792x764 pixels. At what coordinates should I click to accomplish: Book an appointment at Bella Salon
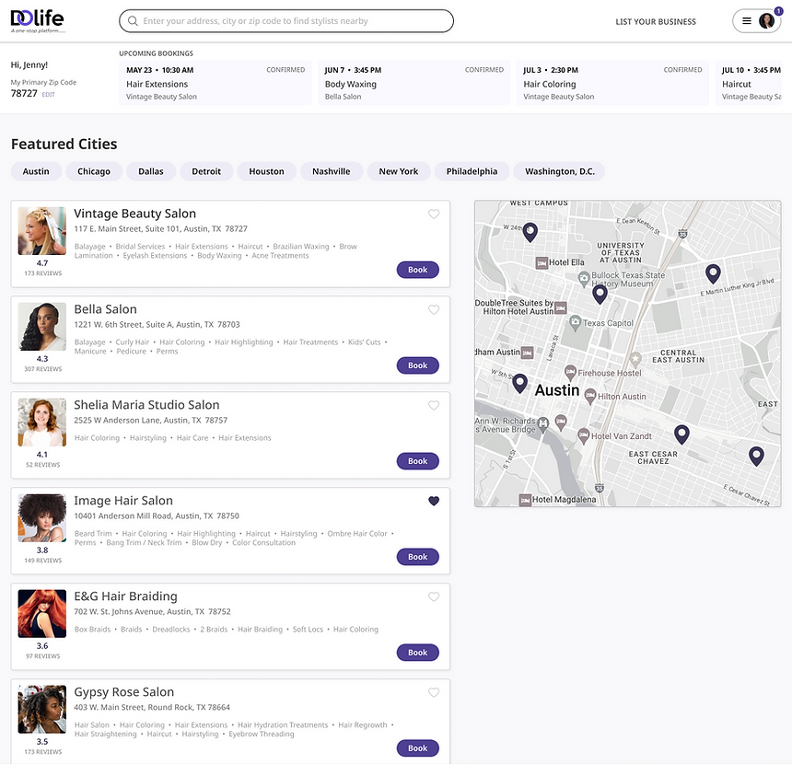tap(417, 365)
